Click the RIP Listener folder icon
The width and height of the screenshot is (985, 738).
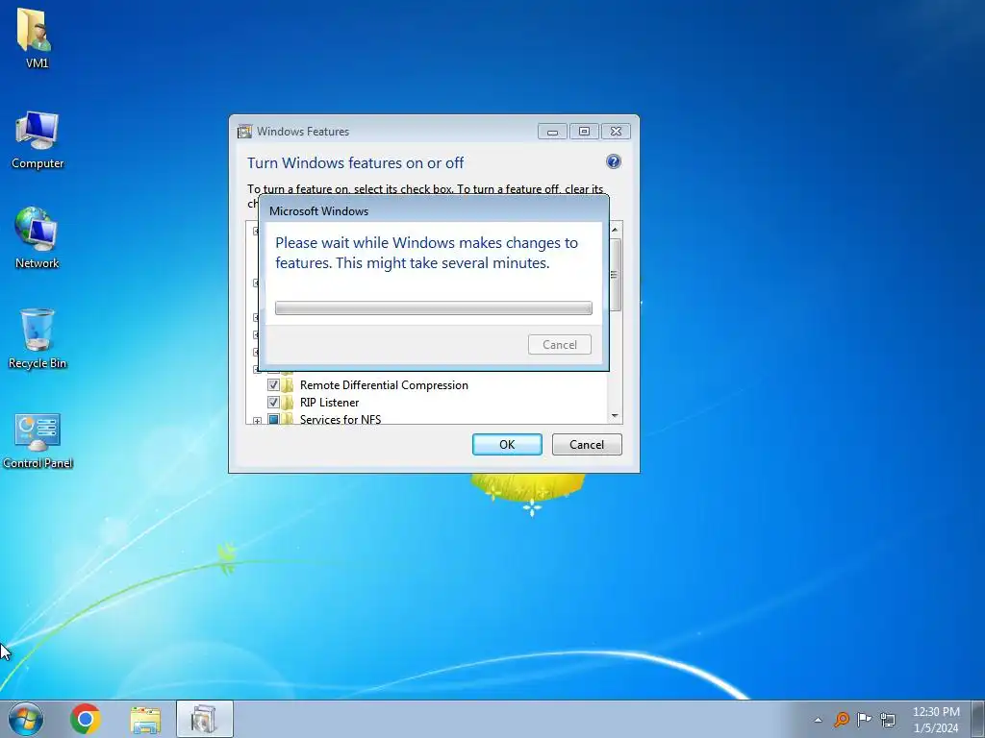[x=288, y=403]
